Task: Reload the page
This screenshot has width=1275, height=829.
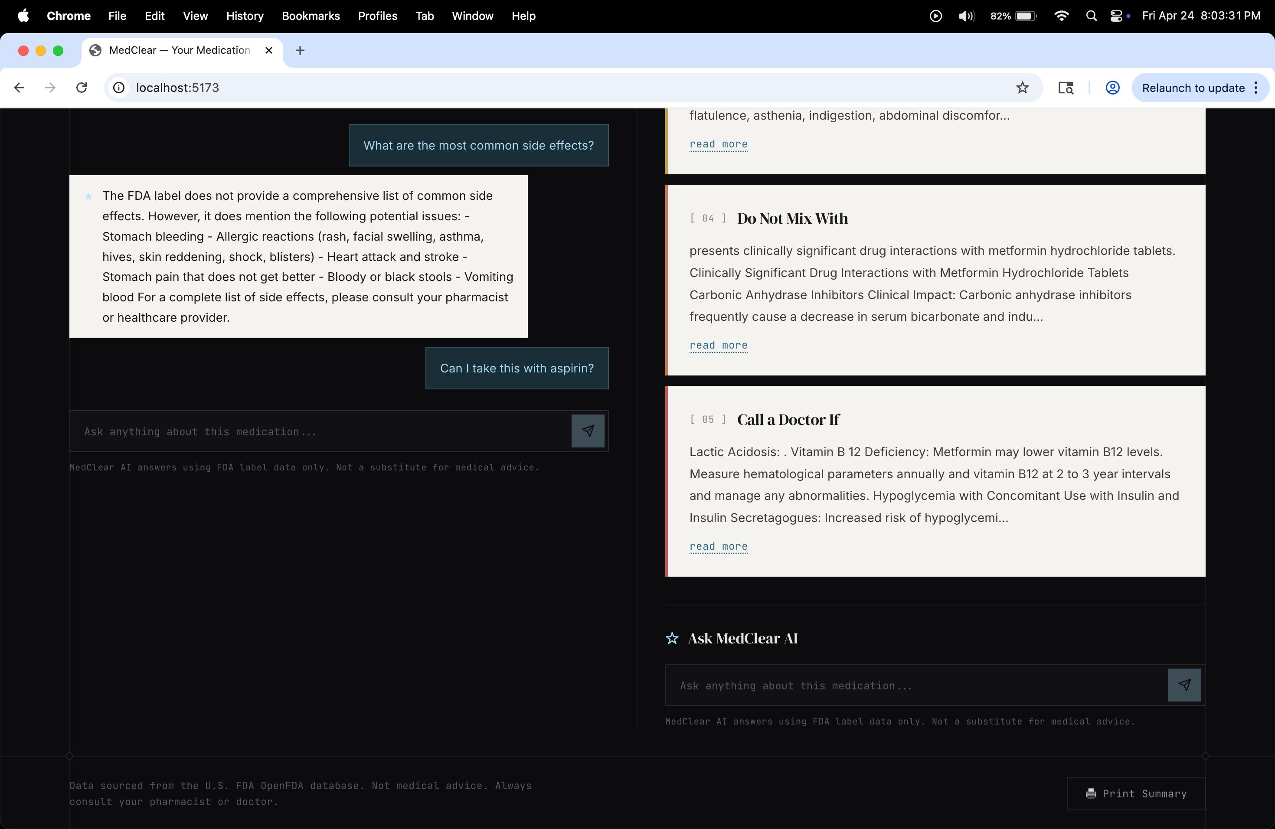Action: pos(82,88)
